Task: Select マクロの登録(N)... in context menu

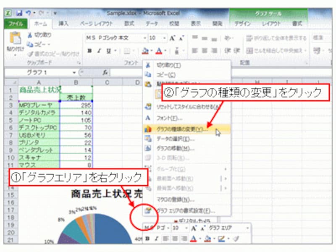Action: tap(187, 200)
